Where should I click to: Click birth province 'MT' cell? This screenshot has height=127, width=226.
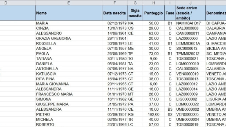pyautogui.click(x=135, y=94)
